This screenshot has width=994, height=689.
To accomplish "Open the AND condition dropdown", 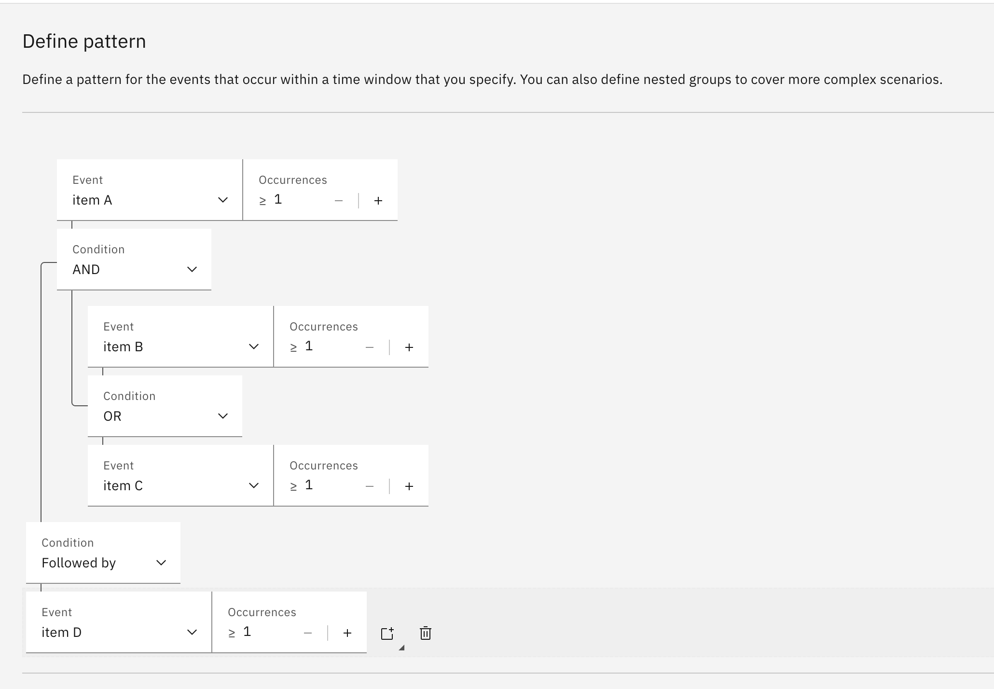I will [134, 269].
